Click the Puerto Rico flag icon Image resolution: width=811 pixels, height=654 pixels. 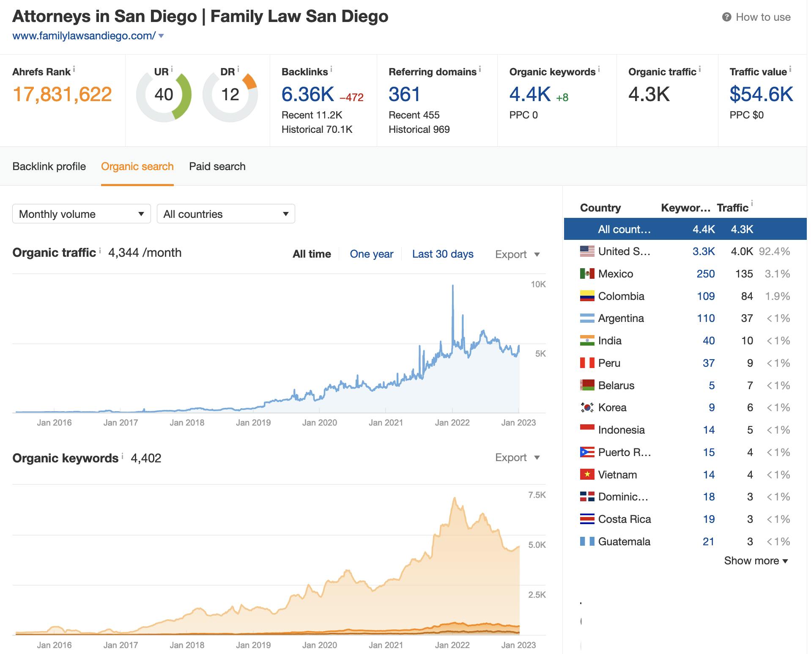(x=587, y=452)
